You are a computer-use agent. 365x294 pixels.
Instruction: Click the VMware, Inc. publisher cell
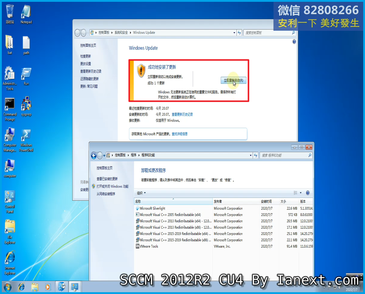[x=222, y=246]
